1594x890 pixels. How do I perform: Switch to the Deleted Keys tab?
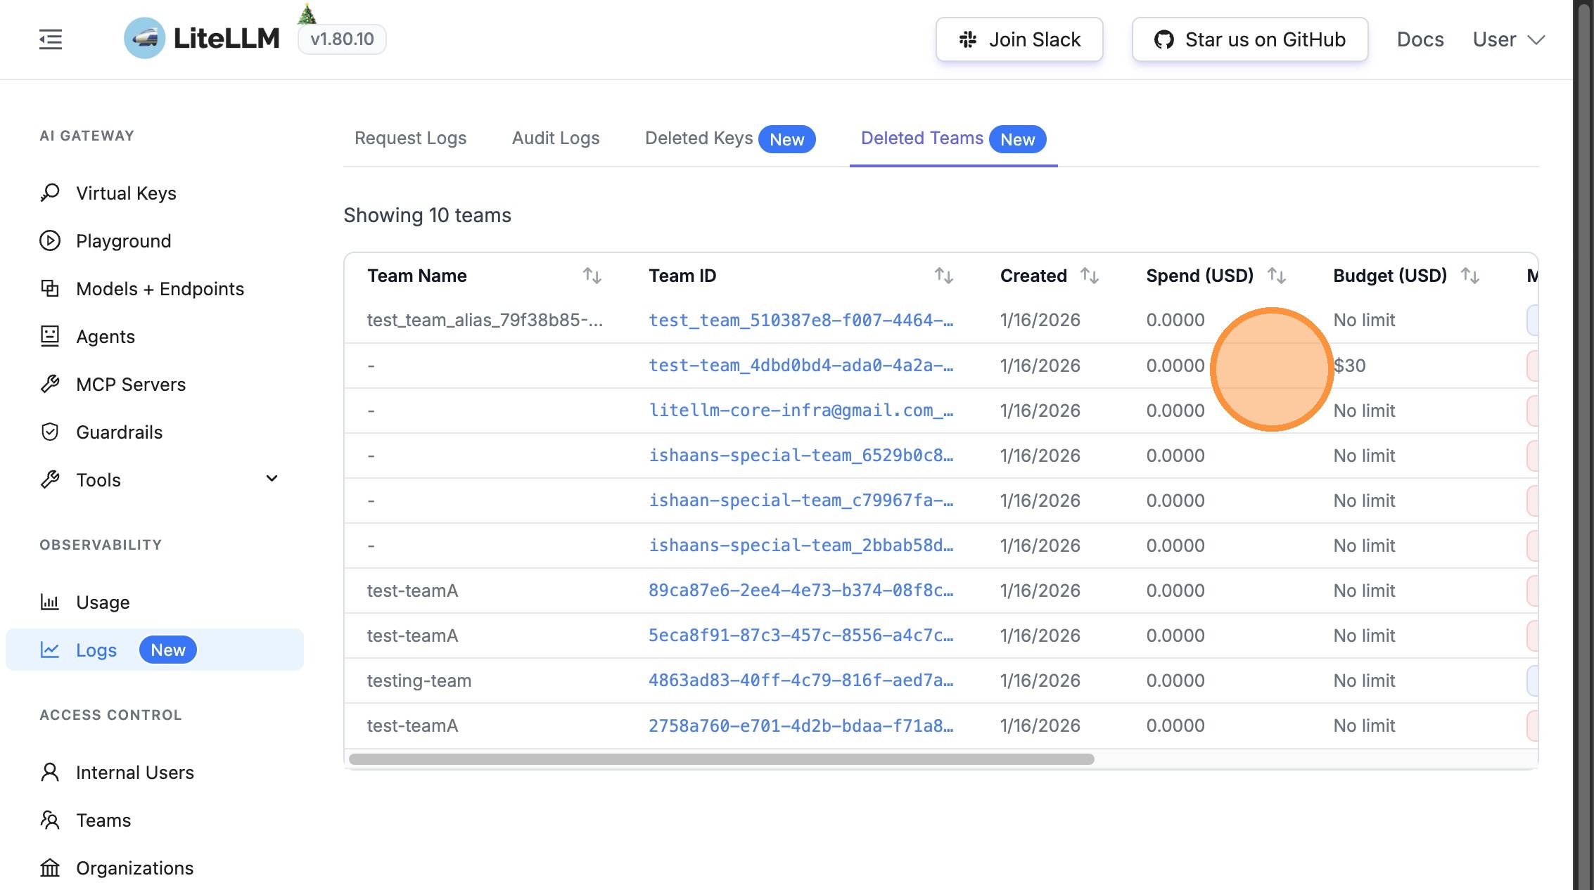coord(699,138)
